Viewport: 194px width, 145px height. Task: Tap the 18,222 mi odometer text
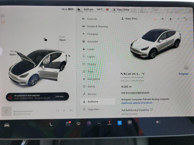click(126, 87)
